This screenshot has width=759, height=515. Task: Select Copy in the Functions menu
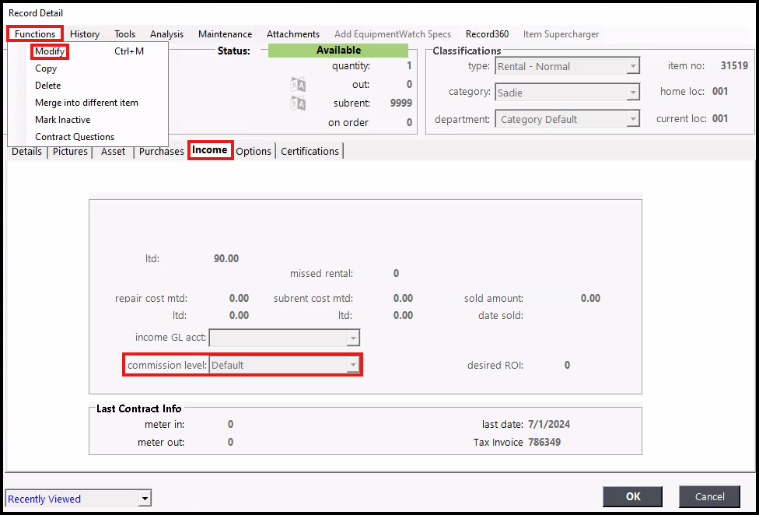(46, 68)
